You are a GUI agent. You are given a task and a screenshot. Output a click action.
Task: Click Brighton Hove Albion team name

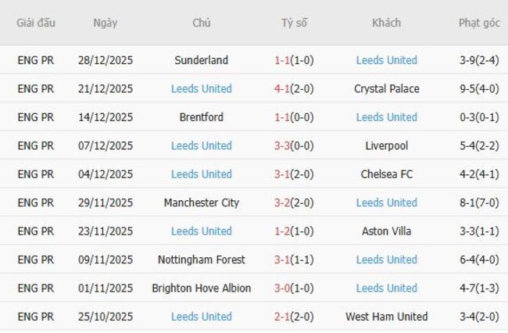pos(201,288)
